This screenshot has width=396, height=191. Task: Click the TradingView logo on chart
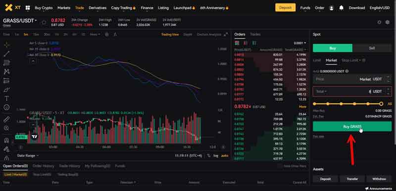coord(35,137)
